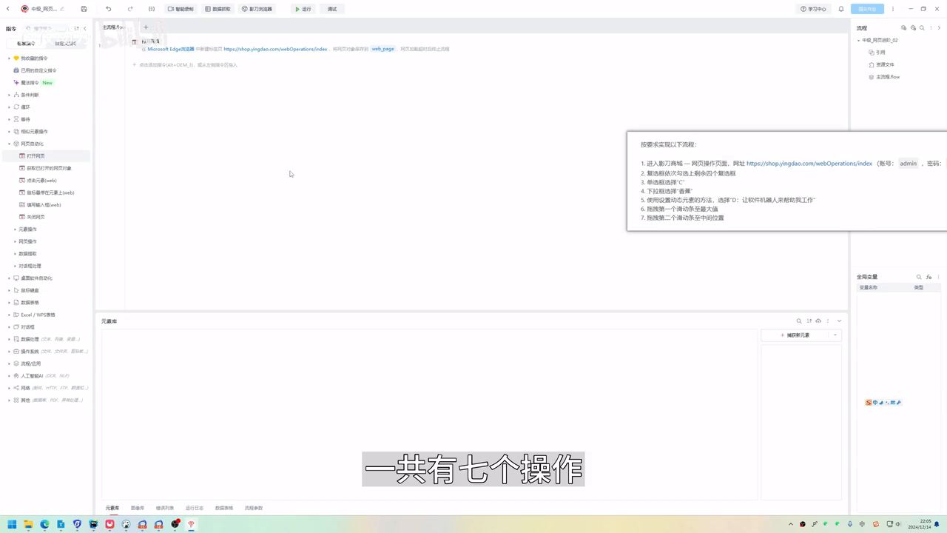
Task: Open the Yingdao app icon in the taskbar
Action: pos(190,524)
